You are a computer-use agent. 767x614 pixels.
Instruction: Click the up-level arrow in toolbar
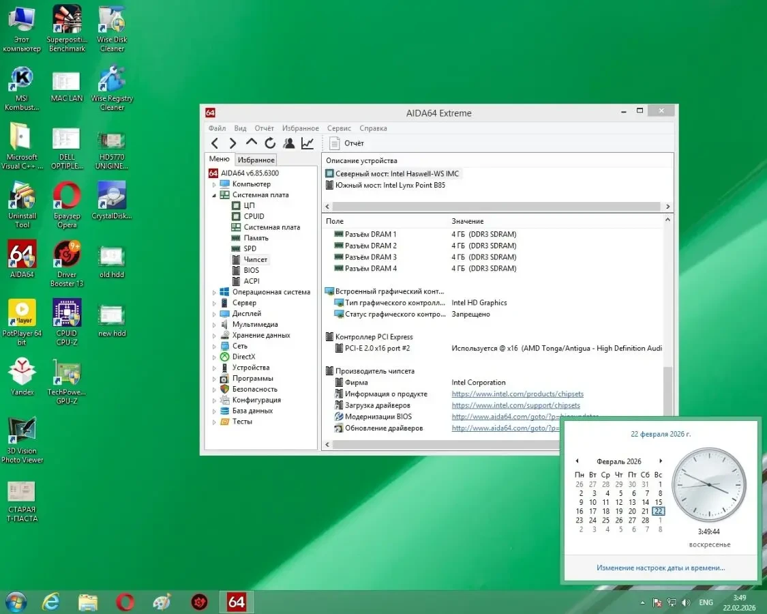(x=252, y=143)
